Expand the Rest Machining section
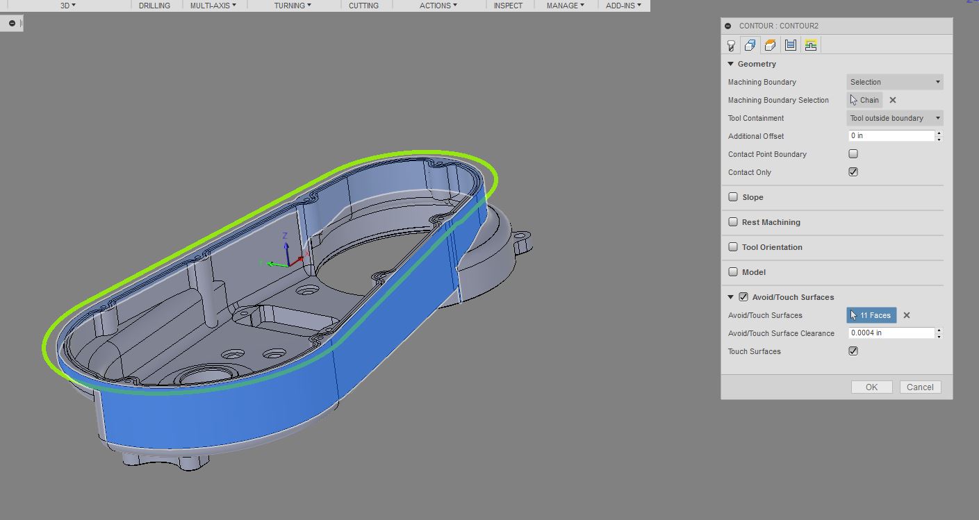Image resolution: width=979 pixels, height=520 pixels. [733, 221]
